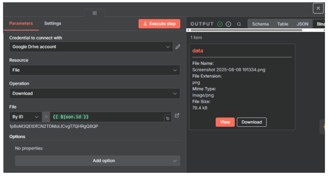328x177 pixels.
Task: Open the Operation Download dropdown
Action: pyautogui.click(x=95, y=94)
